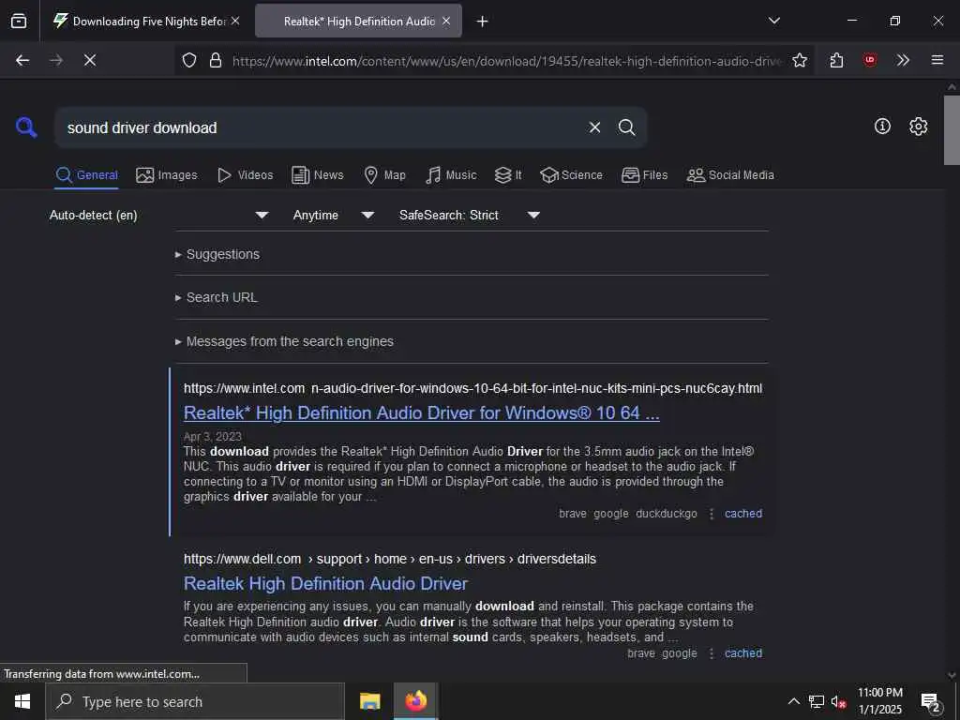Click the browser address bar URL

click(505, 61)
